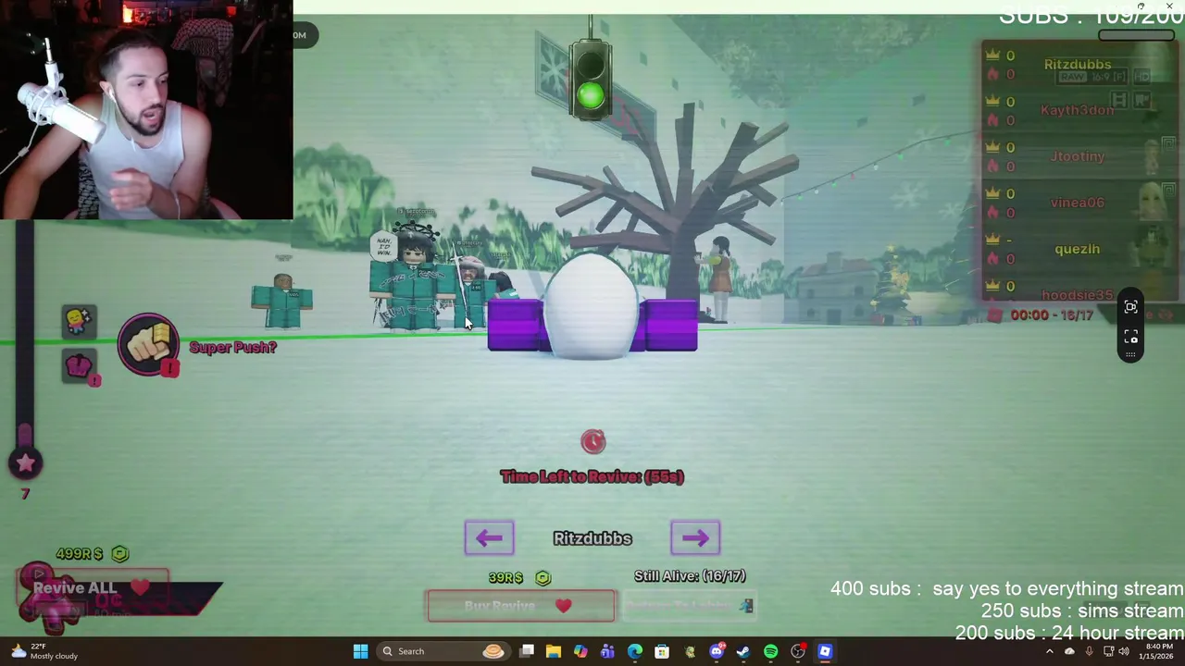Click the vertical level progress bar
This screenshot has width=1185, height=666.
tap(25, 333)
